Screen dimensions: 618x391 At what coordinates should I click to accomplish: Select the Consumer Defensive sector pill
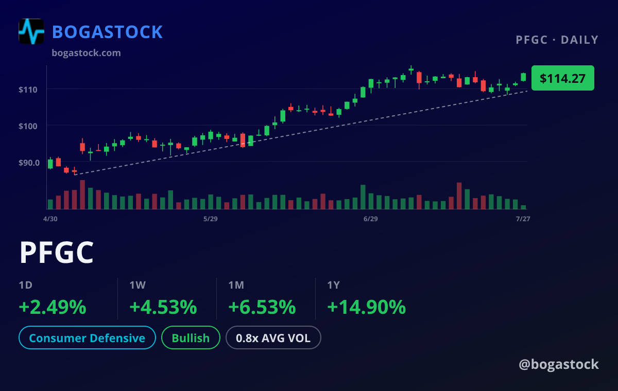pyautogui.click(x=87, y=338)
